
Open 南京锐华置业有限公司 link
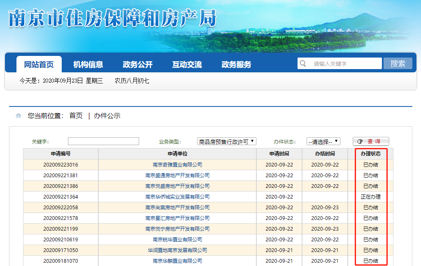pos(177,239)
